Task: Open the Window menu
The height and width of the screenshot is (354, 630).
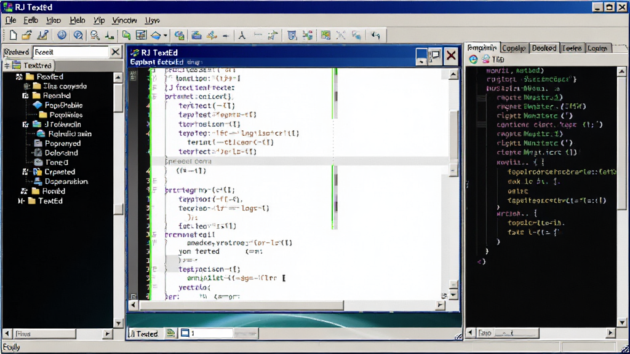Action: (124, 20)
